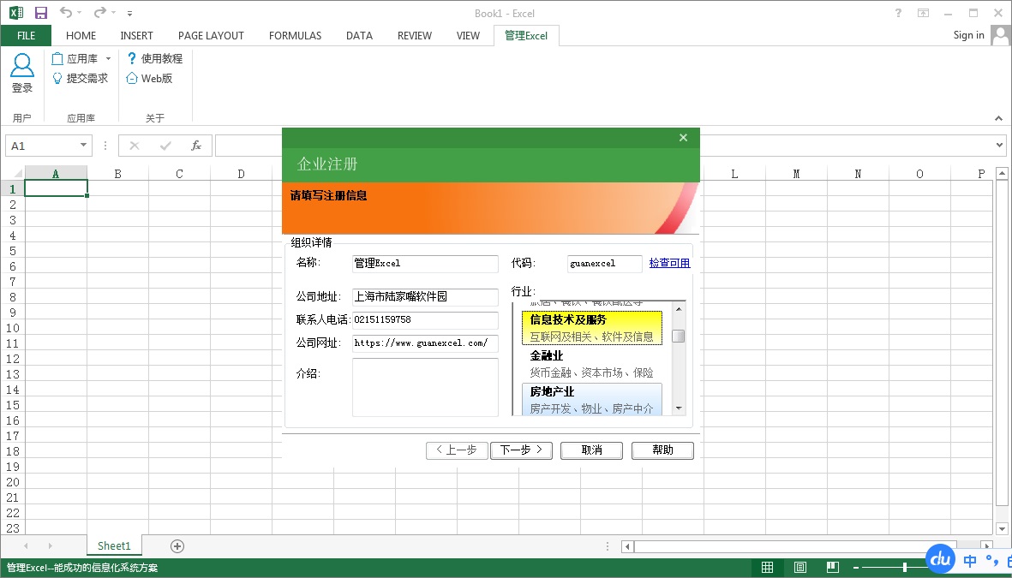Click the 代码 input field
Viewport: 1012px width, 578px height.
tap(605, 263)
